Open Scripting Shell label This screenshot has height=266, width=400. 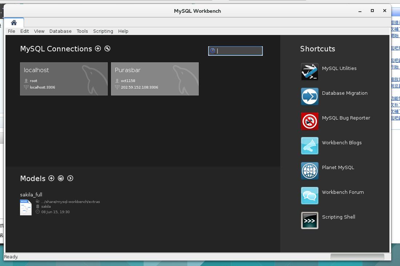coord(338,217)
